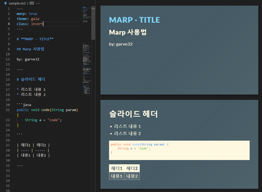Click the sample.md breadcrumb file name
This screenshot has width=262, height=192.
tap(17, 3)
